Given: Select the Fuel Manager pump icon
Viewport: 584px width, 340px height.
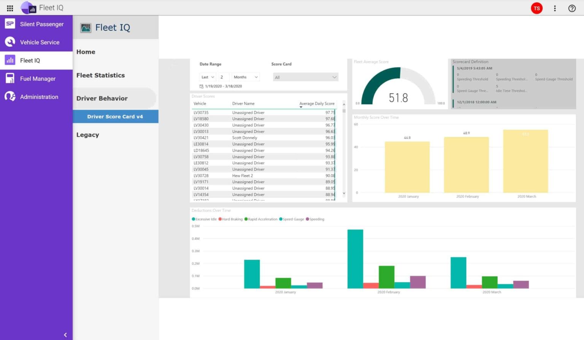Looking at the screenshot, I should pyautogui.click(x=10, y=79).
